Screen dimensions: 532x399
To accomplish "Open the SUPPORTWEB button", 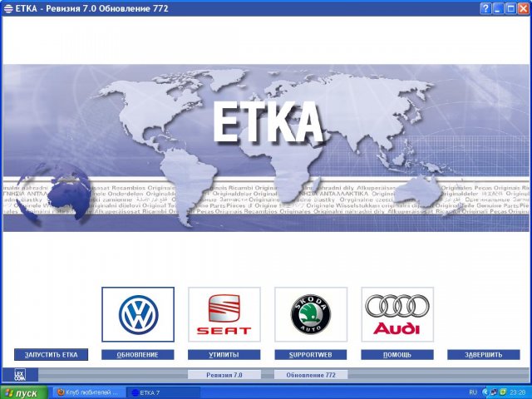I will [311, 355].
